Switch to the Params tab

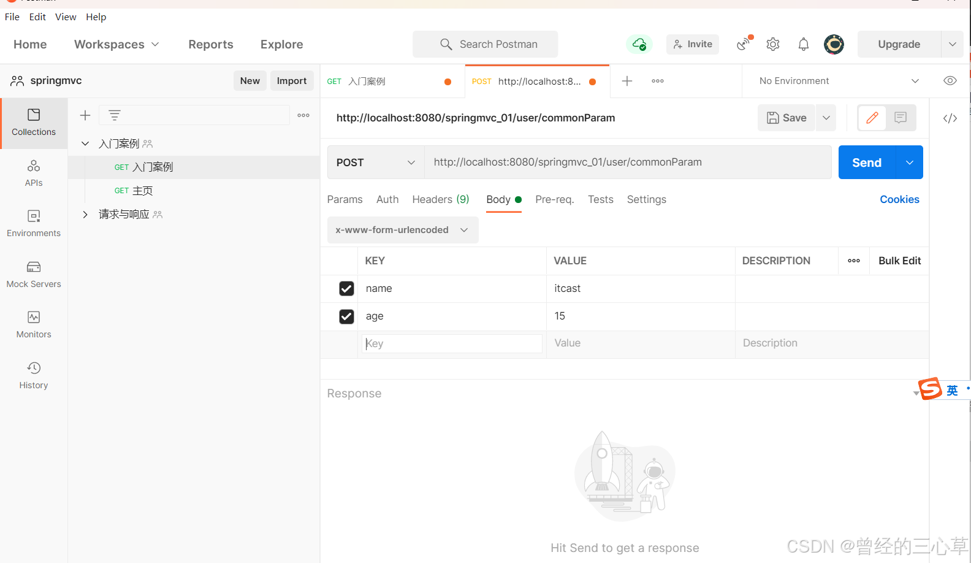pos(345,199)
